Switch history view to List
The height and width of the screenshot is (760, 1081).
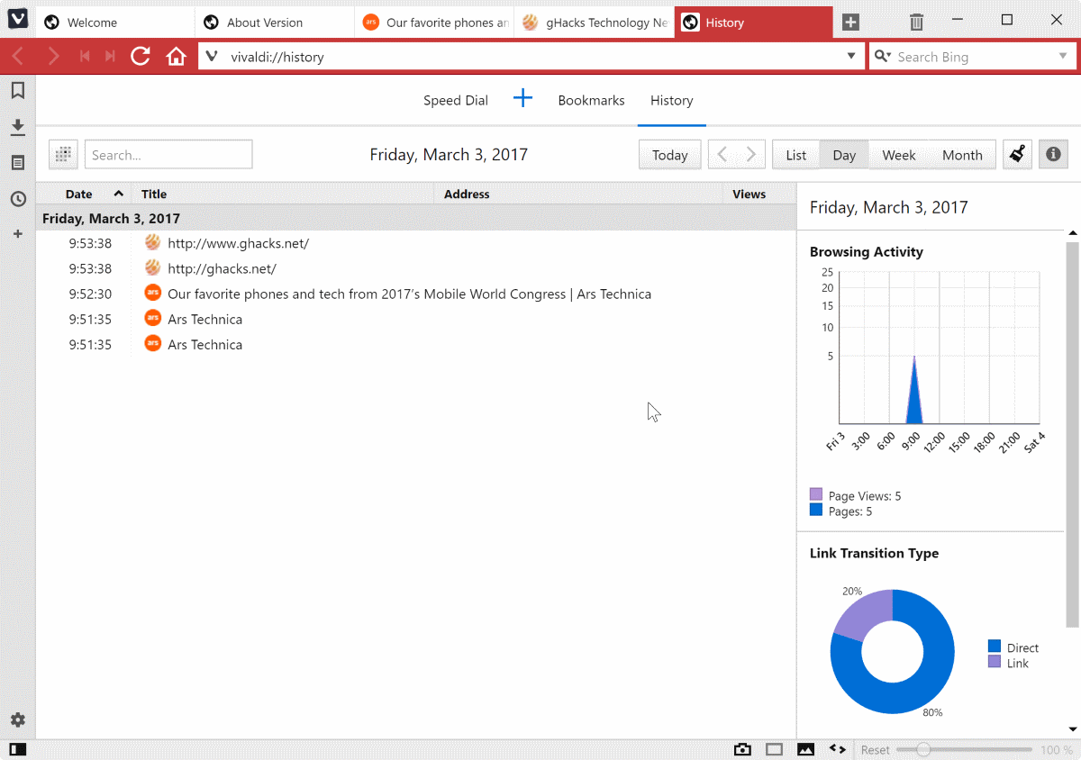tap(796, 155)
